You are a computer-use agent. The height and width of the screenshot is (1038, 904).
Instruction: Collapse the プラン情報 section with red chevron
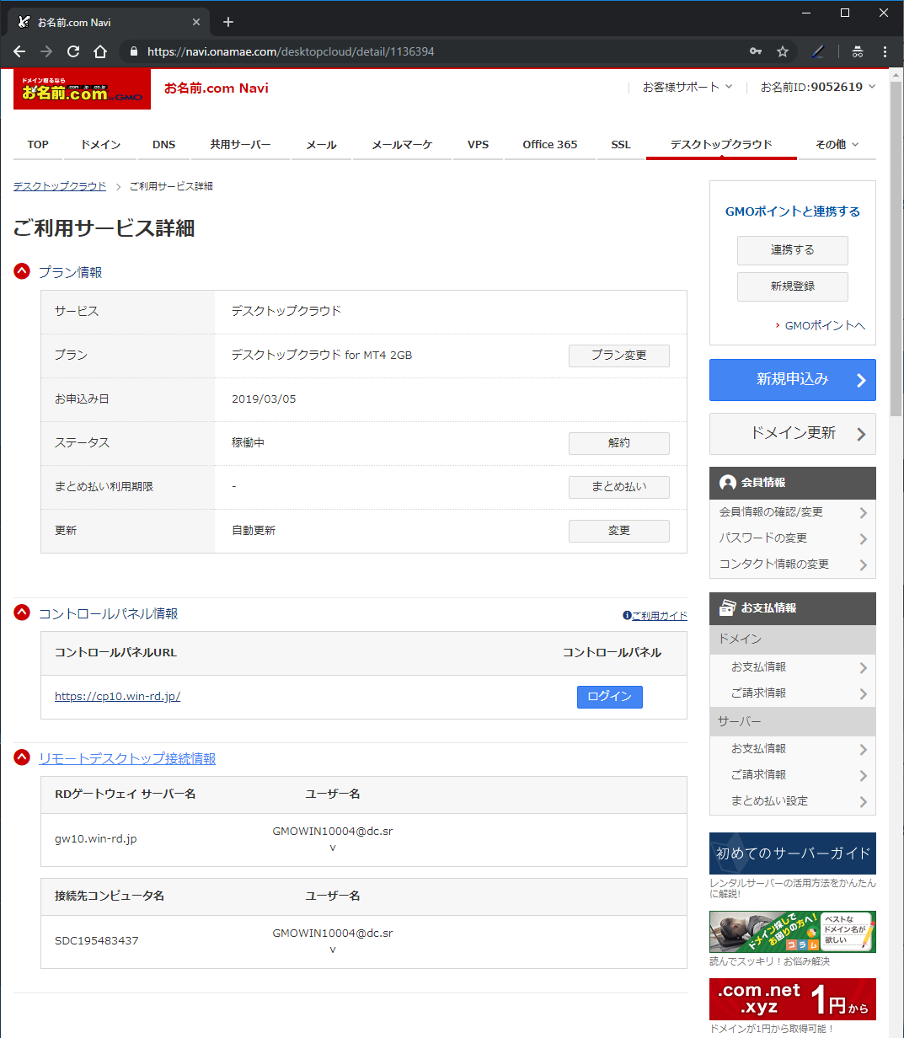pyautogui.click(x=22, y=271)
